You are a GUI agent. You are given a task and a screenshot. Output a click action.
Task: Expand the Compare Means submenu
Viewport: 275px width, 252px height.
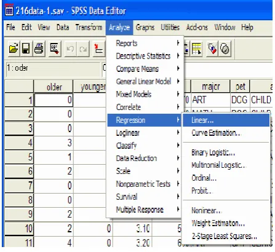[x=144, y=69]
